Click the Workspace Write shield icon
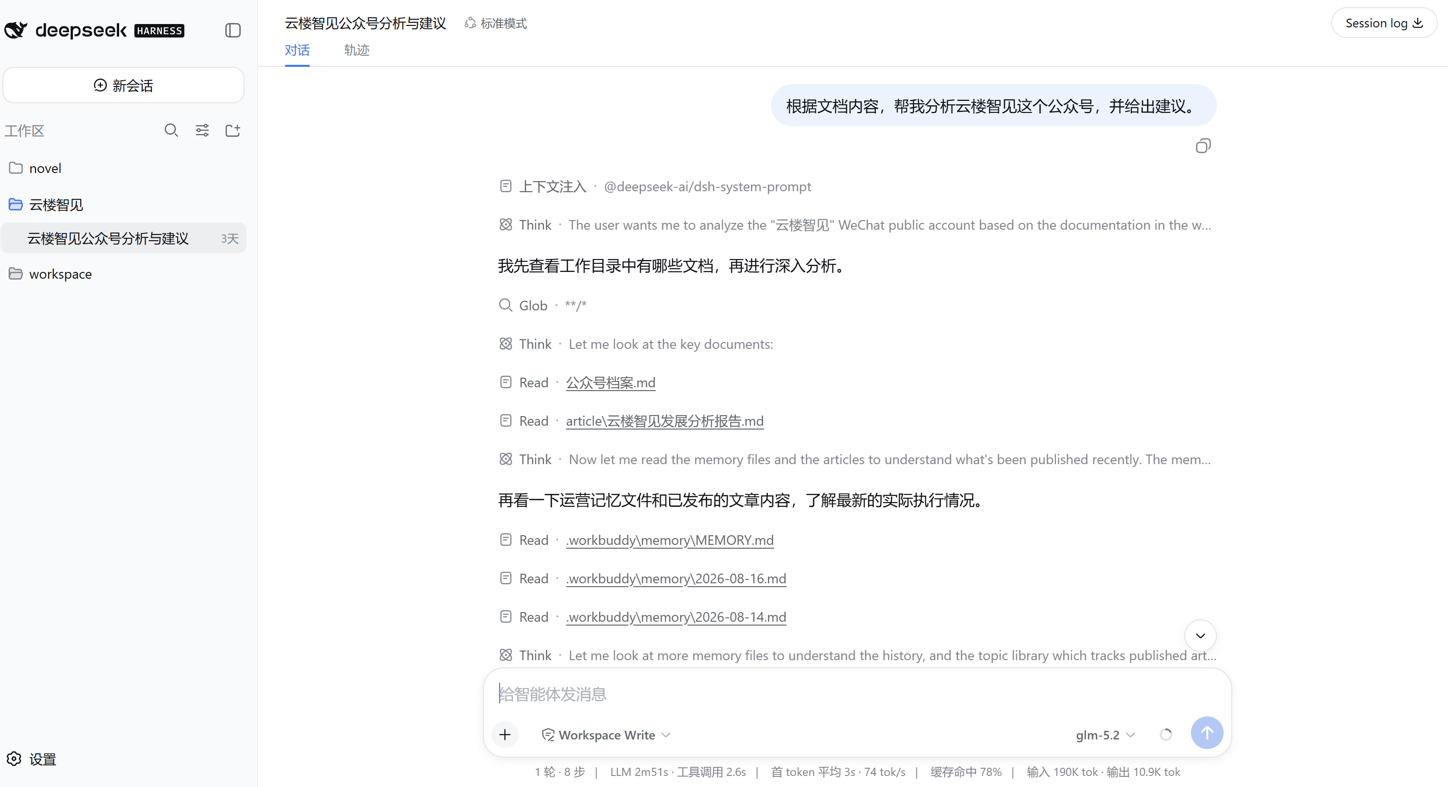 (x=548, y=735)
